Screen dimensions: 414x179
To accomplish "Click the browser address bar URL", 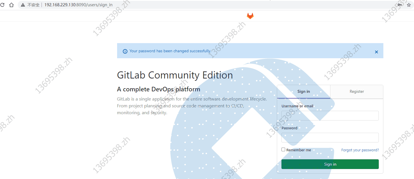I will coord(78,5).
